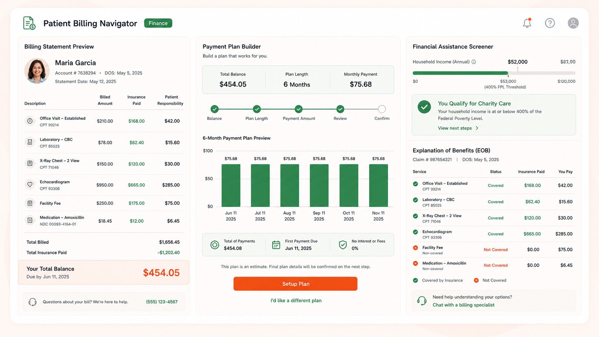Click the Setup Plan button

click(296, 284)
